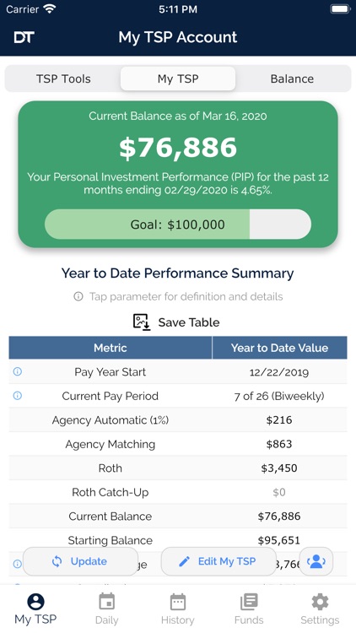Switch to TSP Tools segment
Screen dimensions: 356x633
coord(63,78)
